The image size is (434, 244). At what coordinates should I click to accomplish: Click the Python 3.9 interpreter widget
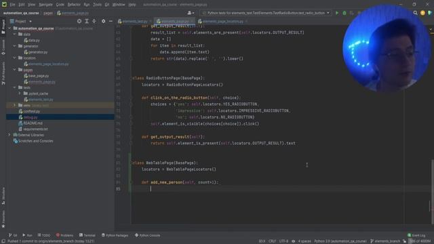[x=340, y=241]
